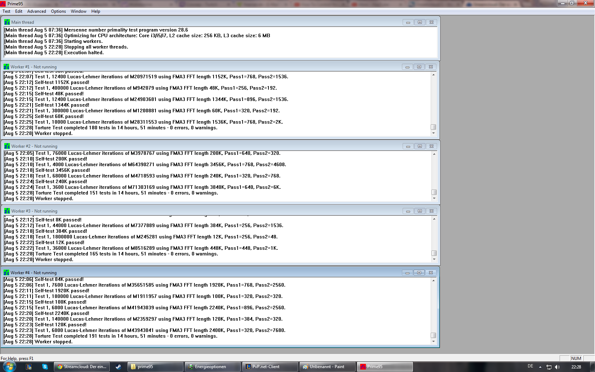Click the Worker #2 window icon
595x372 pixels.
point(7,146)
